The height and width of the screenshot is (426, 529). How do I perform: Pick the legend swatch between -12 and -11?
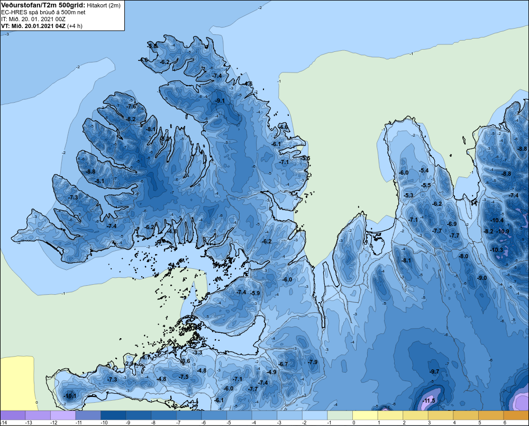(63, 415)
